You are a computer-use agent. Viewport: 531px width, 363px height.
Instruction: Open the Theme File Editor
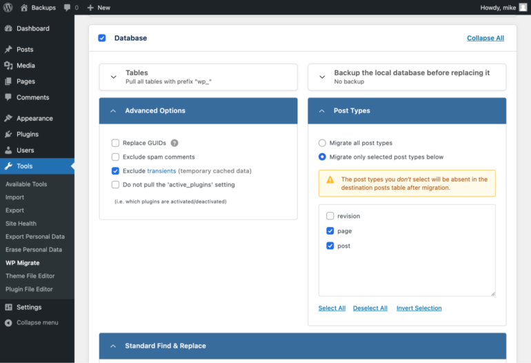[x=30, y=276]
